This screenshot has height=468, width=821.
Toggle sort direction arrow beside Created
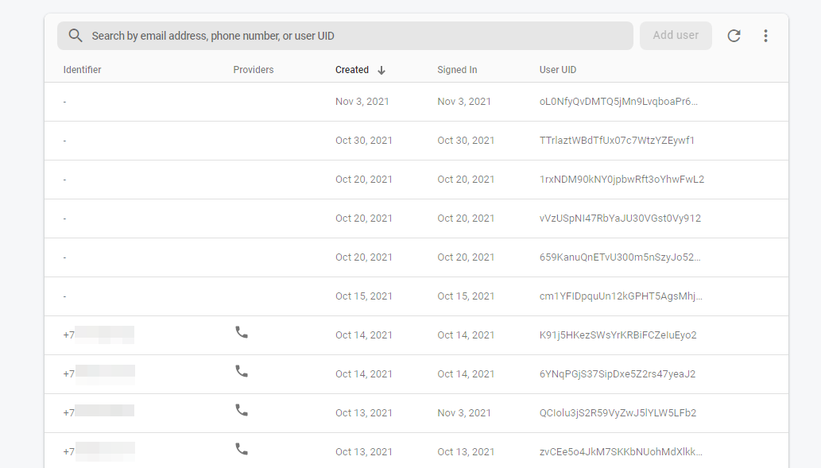(381, 70)
